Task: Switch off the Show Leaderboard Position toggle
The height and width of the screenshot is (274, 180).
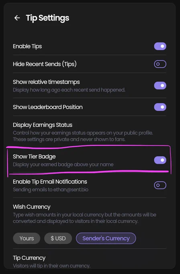Action: coord(160,107)
